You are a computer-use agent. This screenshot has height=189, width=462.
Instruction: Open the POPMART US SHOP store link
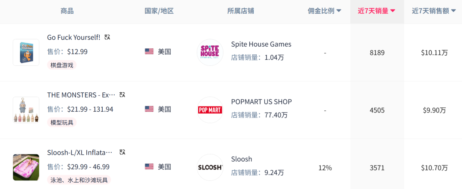261,102
